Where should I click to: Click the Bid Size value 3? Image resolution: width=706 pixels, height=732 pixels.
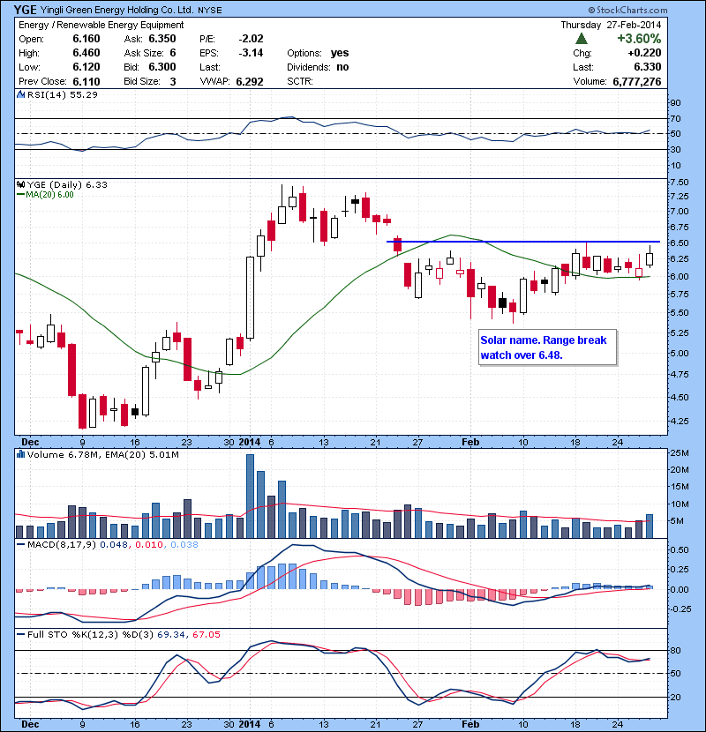point(173,81)
